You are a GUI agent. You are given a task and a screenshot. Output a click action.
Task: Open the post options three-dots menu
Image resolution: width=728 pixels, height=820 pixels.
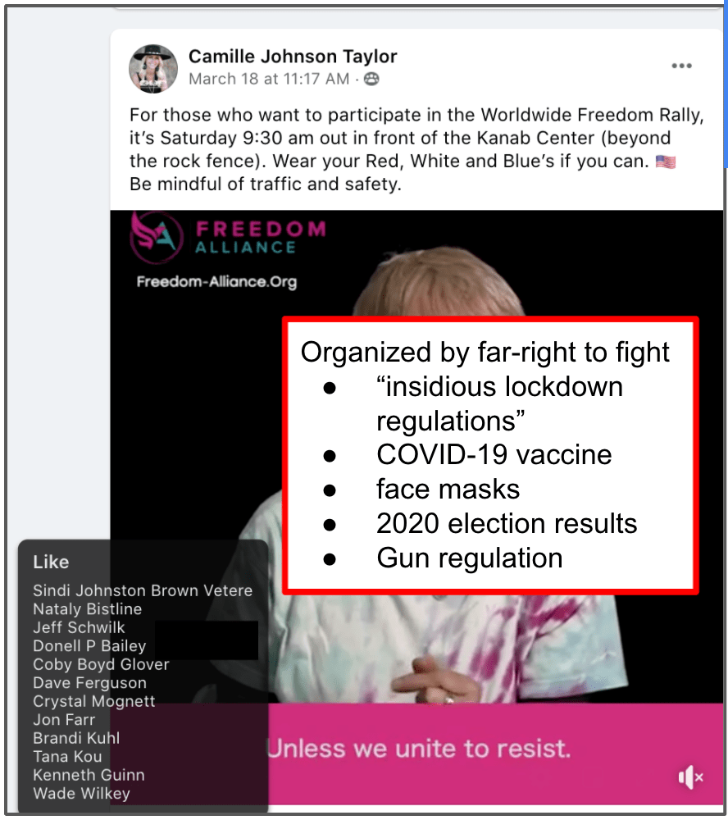pos(681,66)
